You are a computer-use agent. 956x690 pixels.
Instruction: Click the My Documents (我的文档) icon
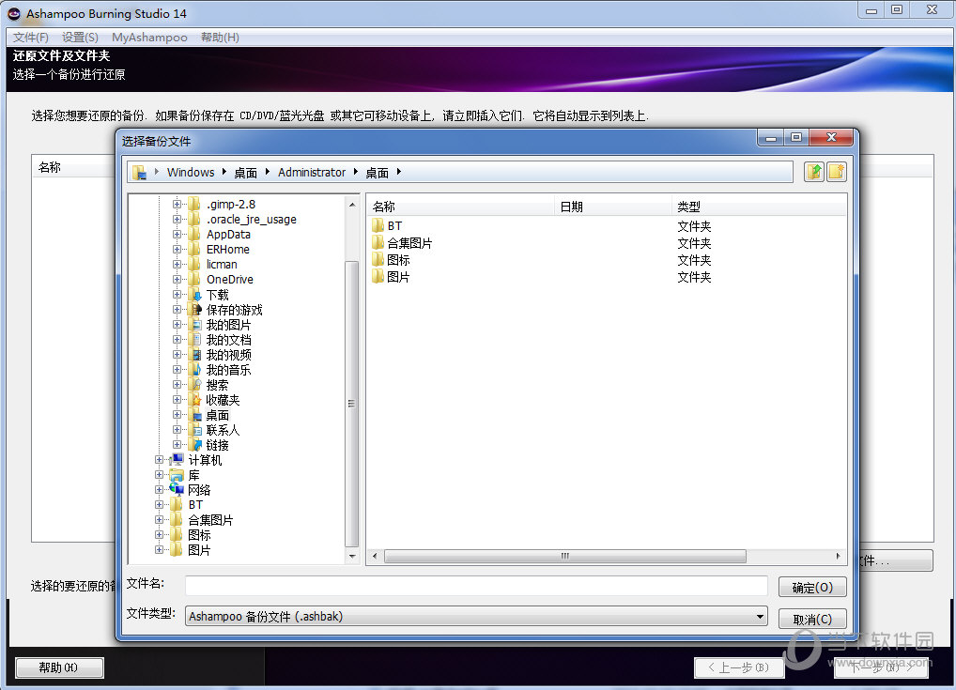point(194,340)
